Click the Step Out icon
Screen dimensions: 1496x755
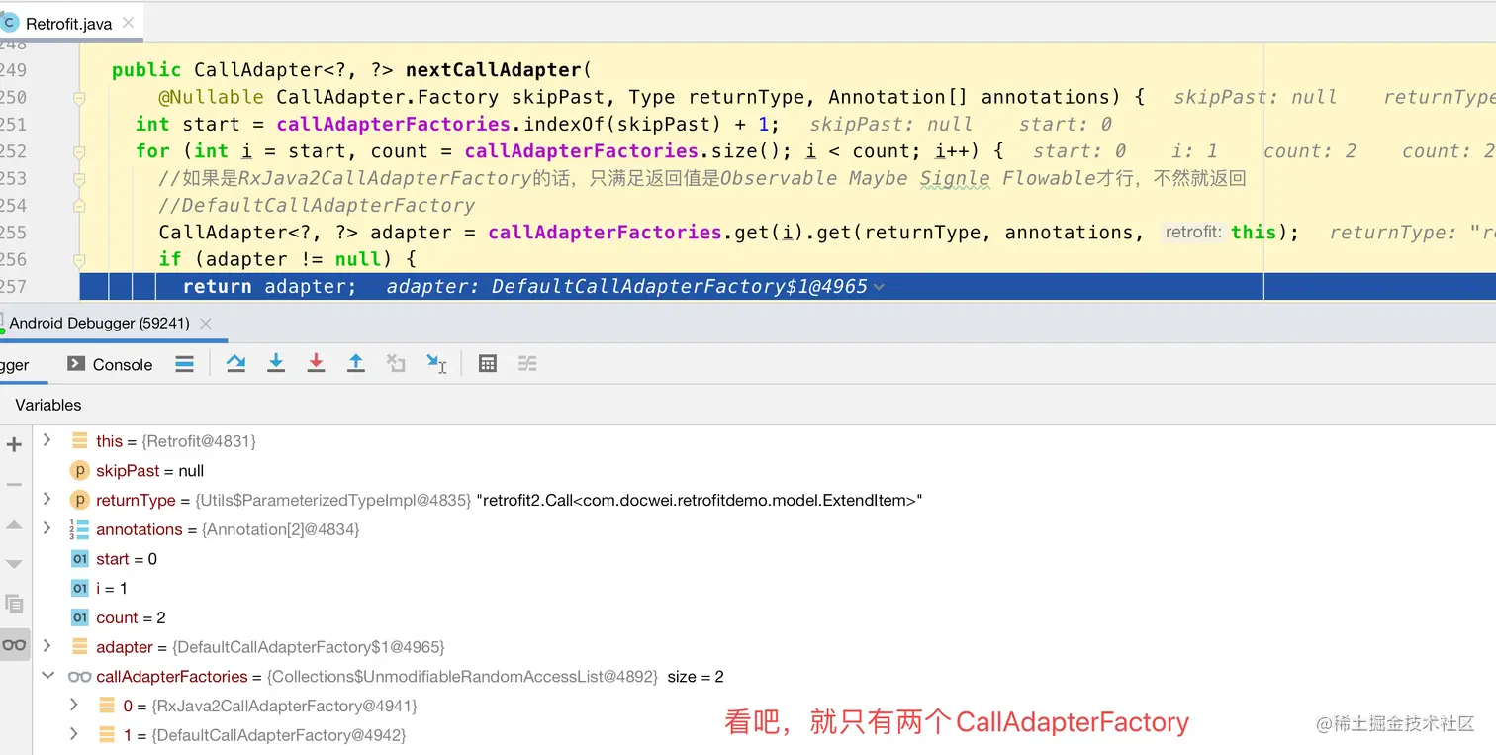(356, 364)
